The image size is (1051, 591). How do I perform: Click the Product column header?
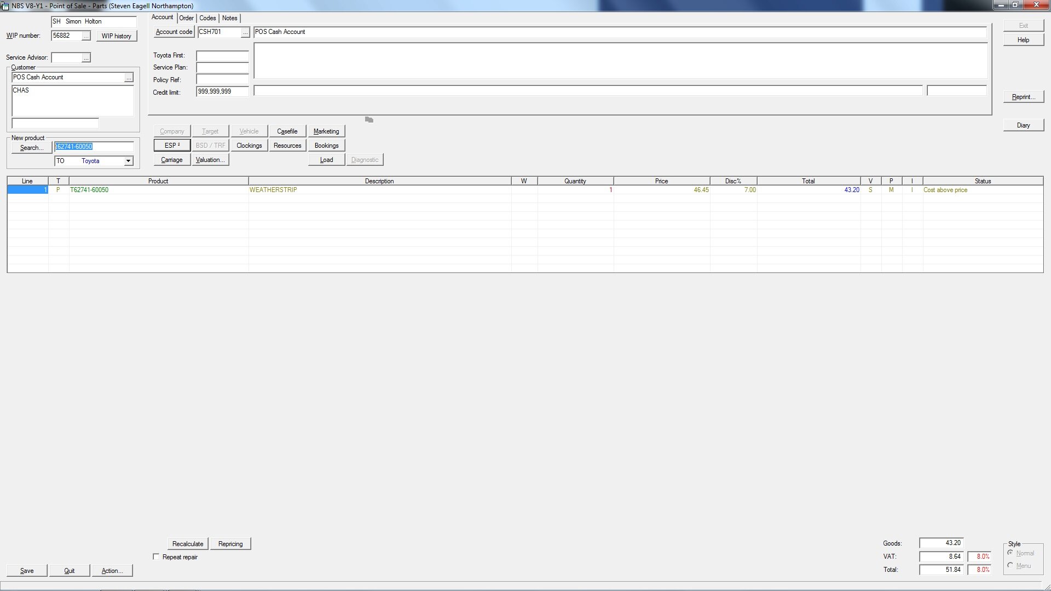(x=158, y=181)
